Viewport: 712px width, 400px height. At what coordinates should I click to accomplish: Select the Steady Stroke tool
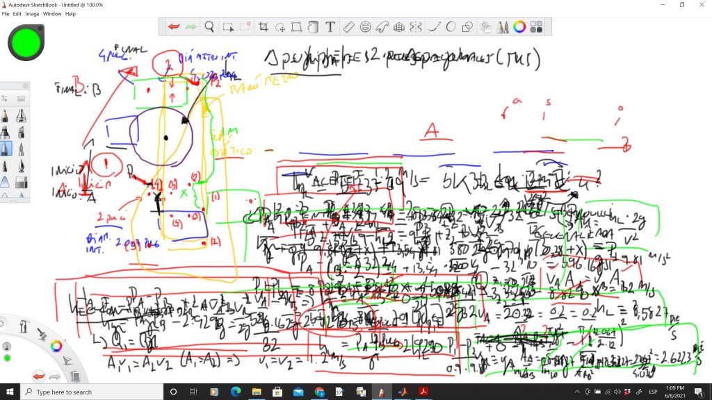pos(434,27)
